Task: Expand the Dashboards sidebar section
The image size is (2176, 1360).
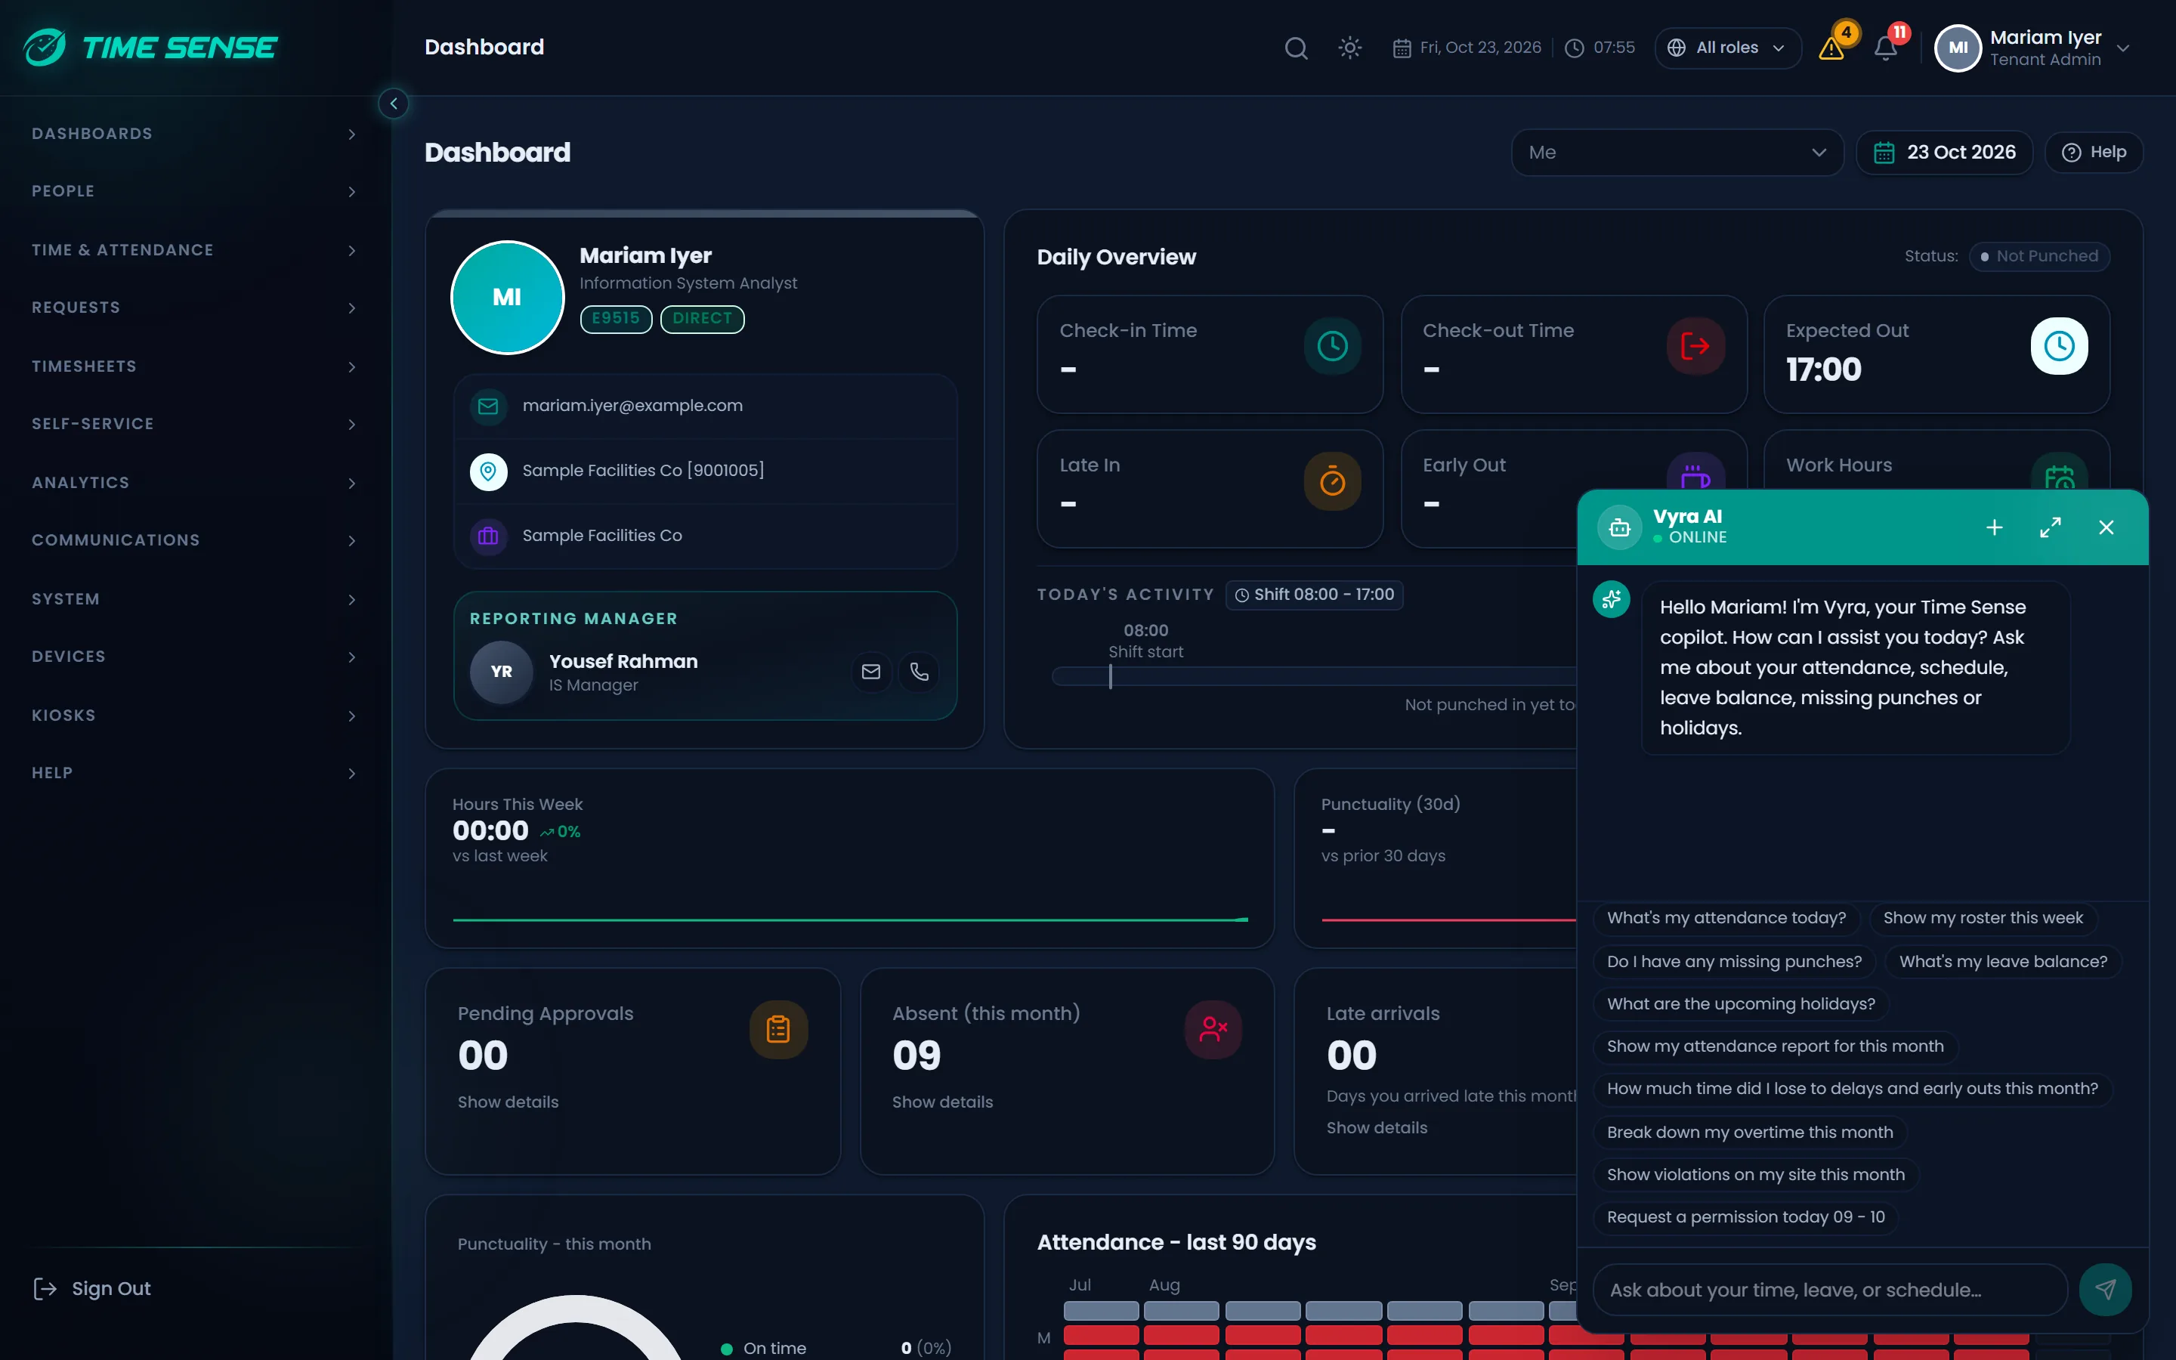Action: coord(195,134)
